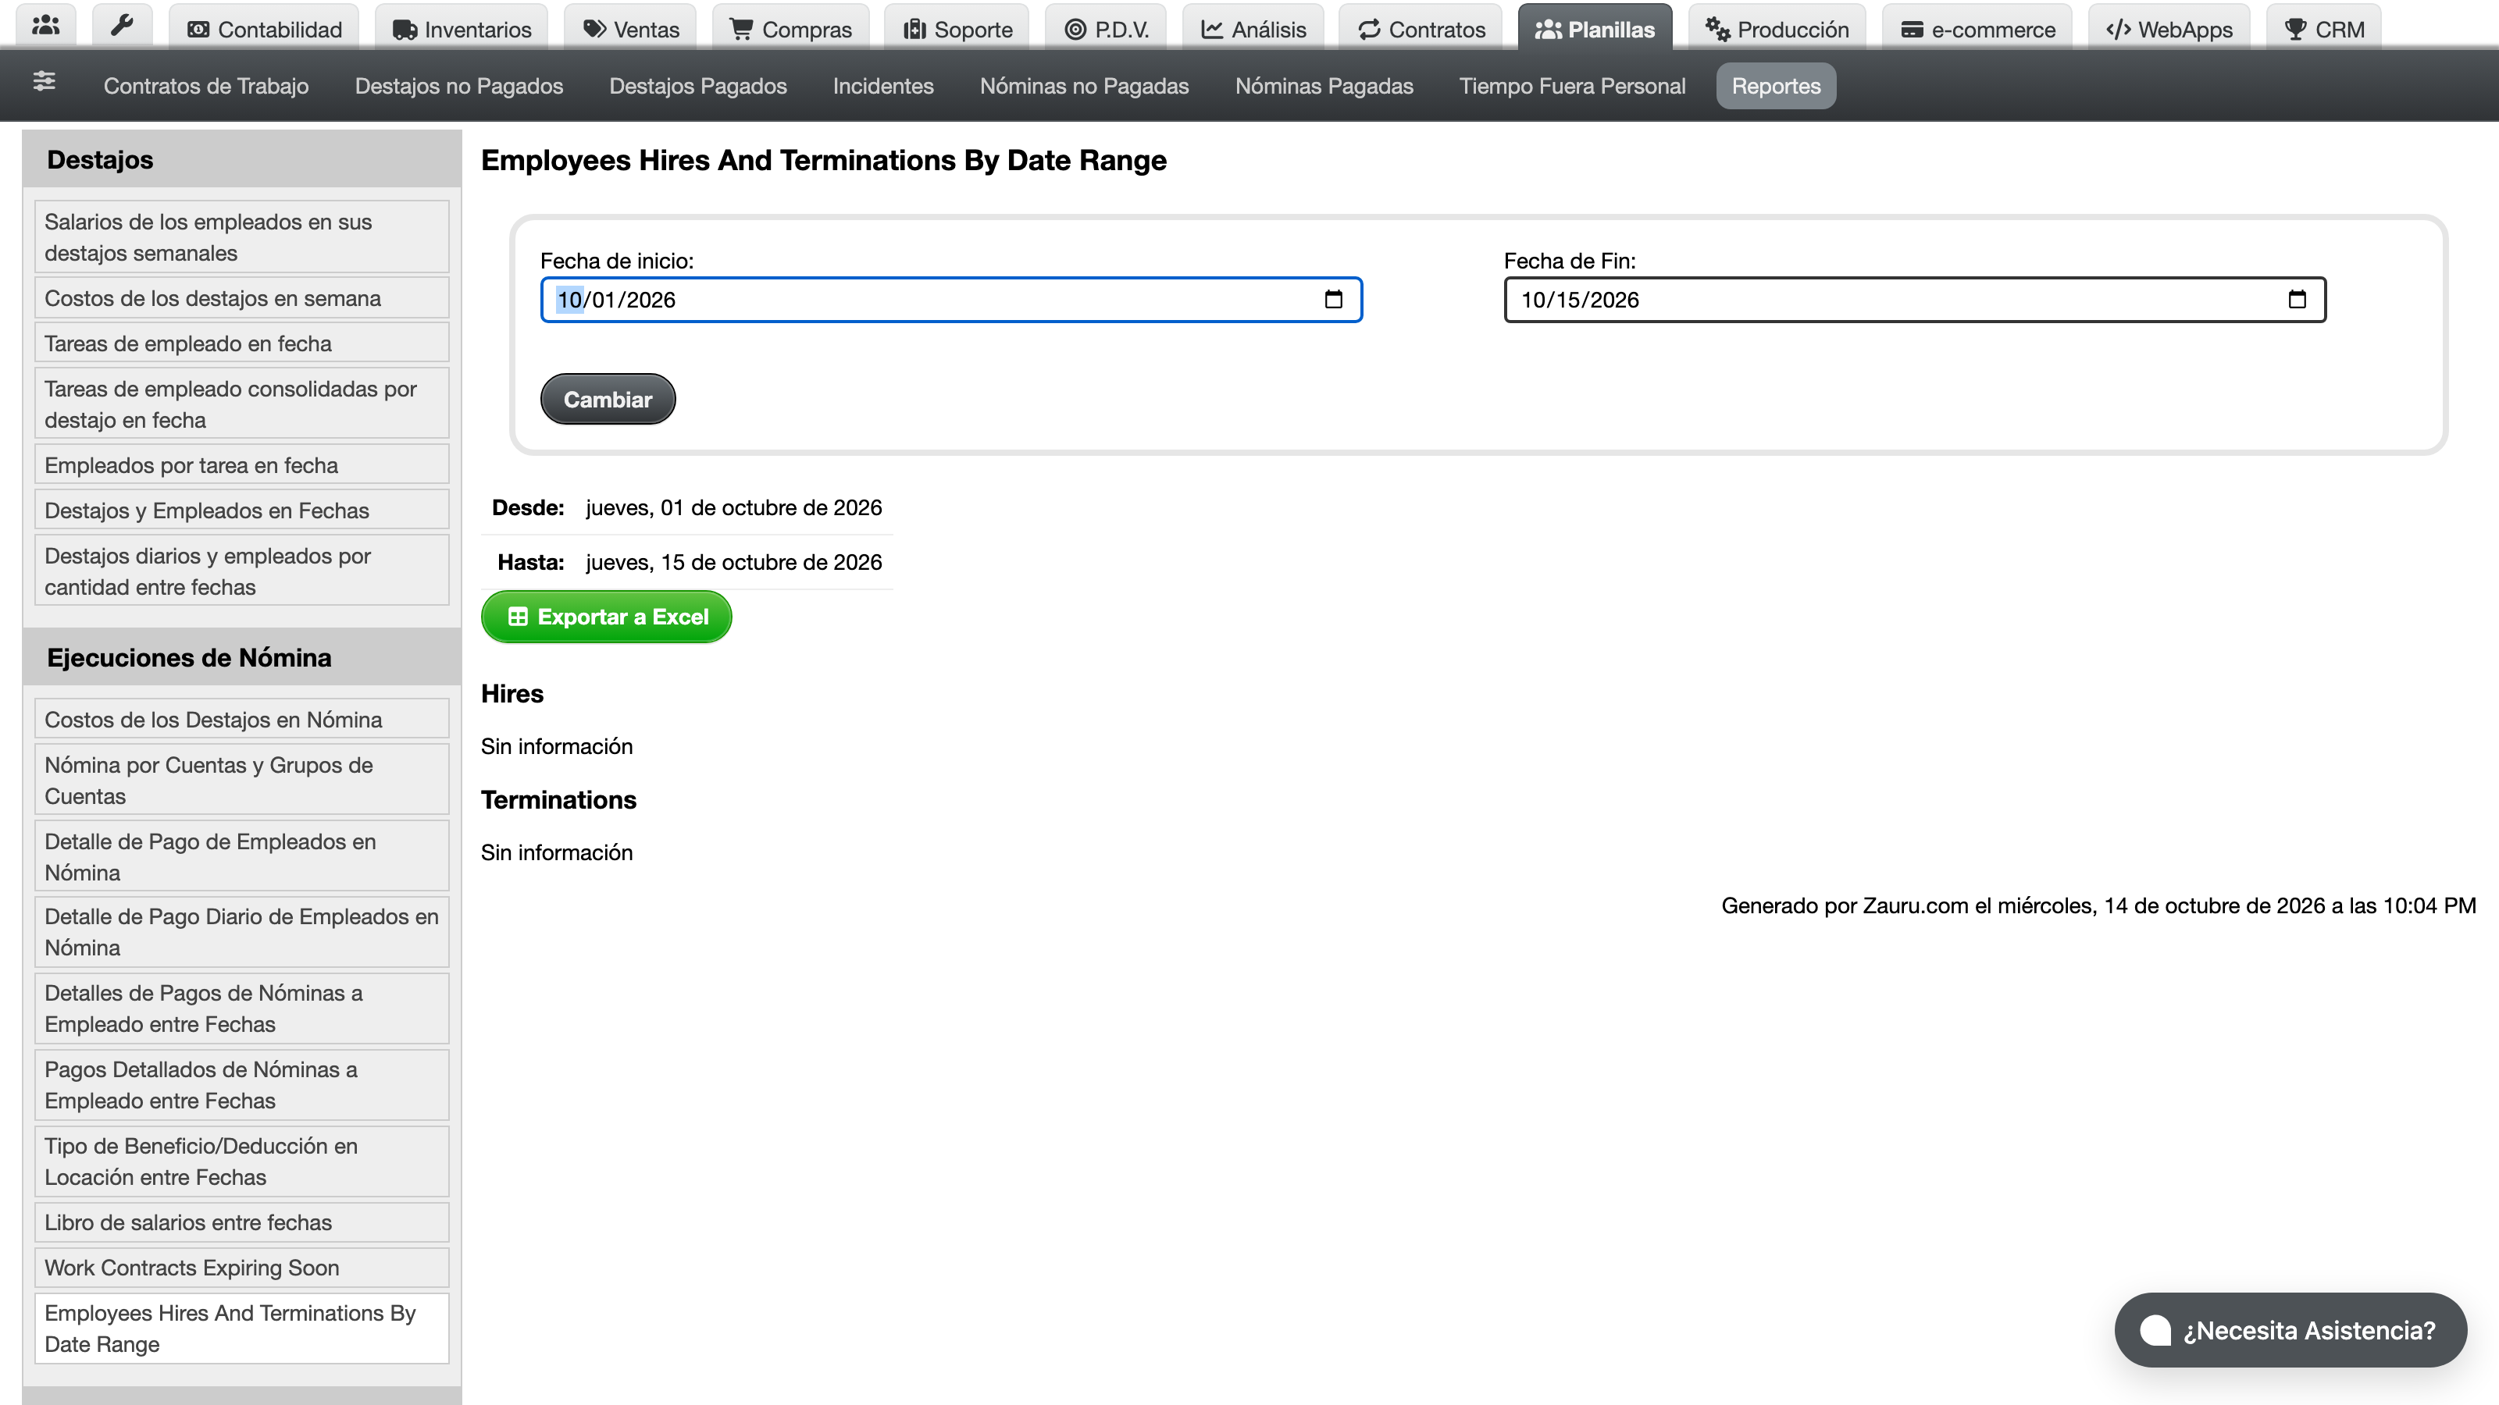Open Tiempo Fuera Personal section

pos(1573,85)
